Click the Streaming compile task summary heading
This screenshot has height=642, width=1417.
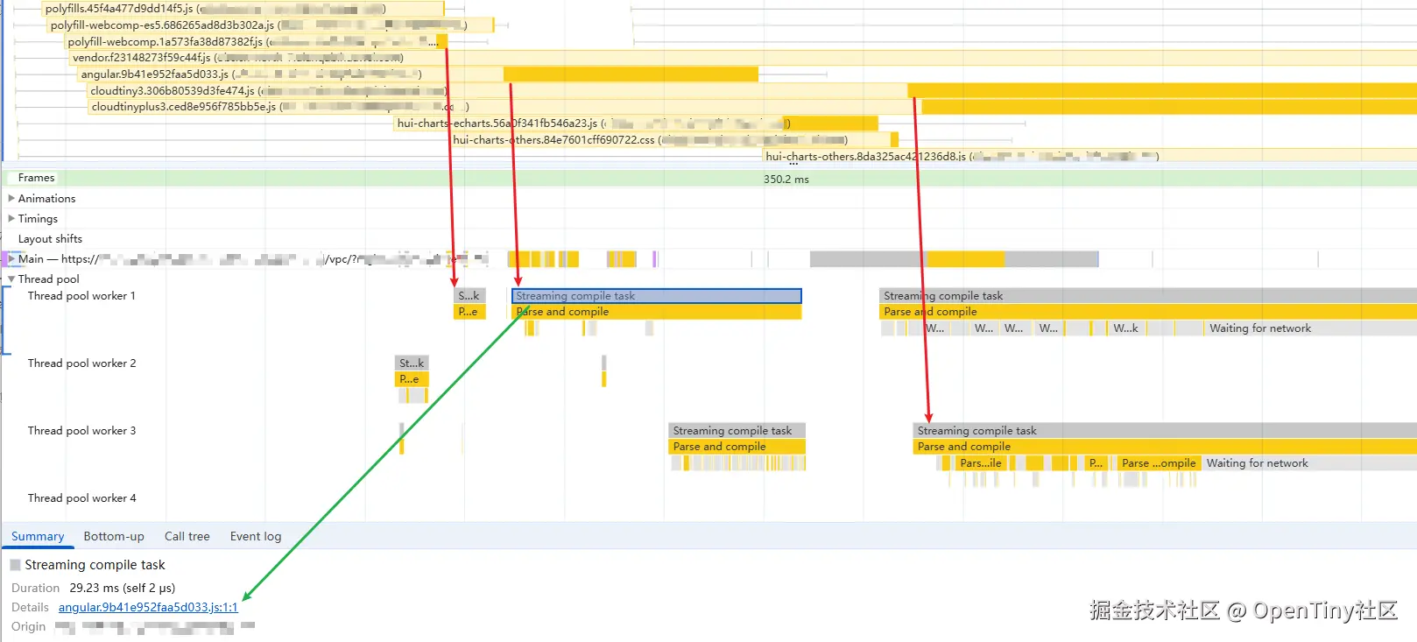(x=95, y=565)
